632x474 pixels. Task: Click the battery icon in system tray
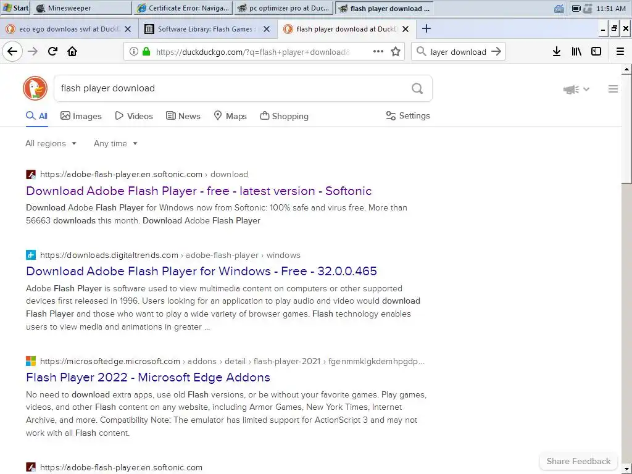click(x=576, y=8)
